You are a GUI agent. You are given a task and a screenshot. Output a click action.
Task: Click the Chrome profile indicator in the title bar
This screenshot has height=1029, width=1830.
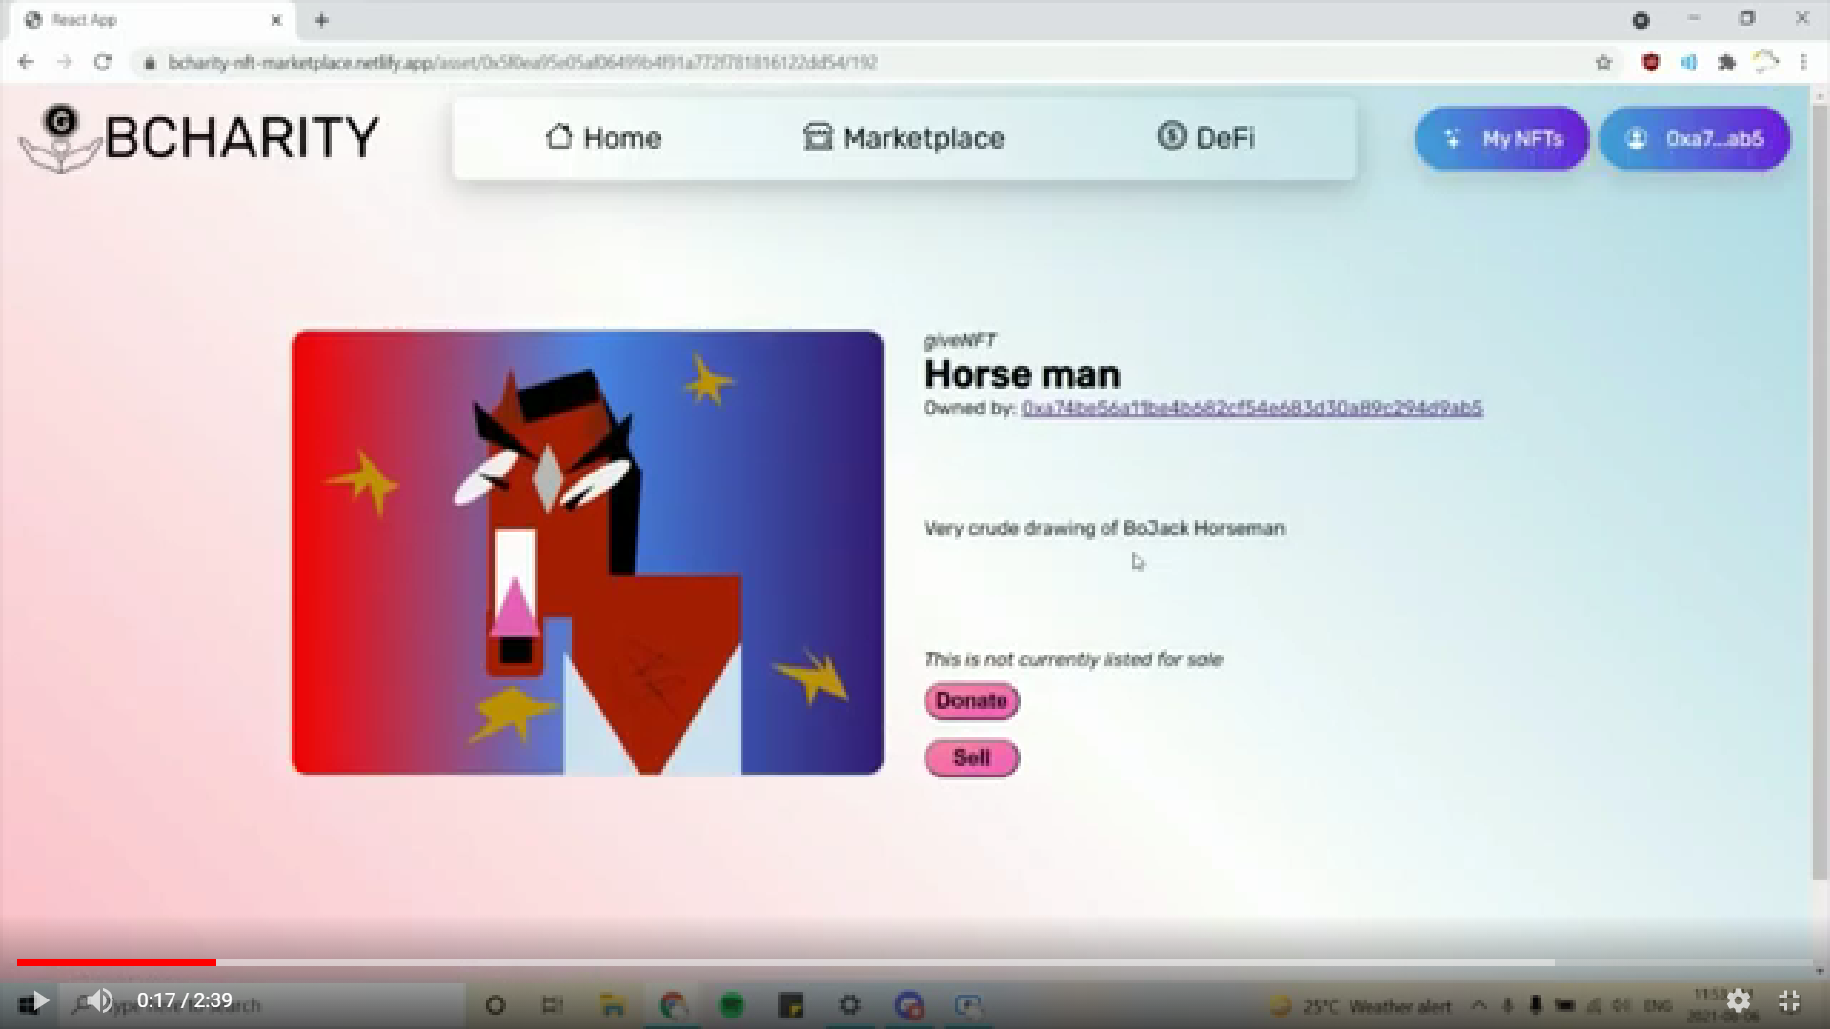click(1640, 20)
